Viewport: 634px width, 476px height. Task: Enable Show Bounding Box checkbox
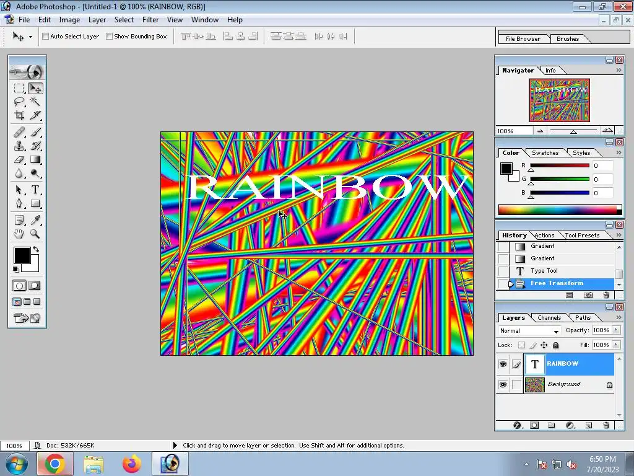pos(109,37)
